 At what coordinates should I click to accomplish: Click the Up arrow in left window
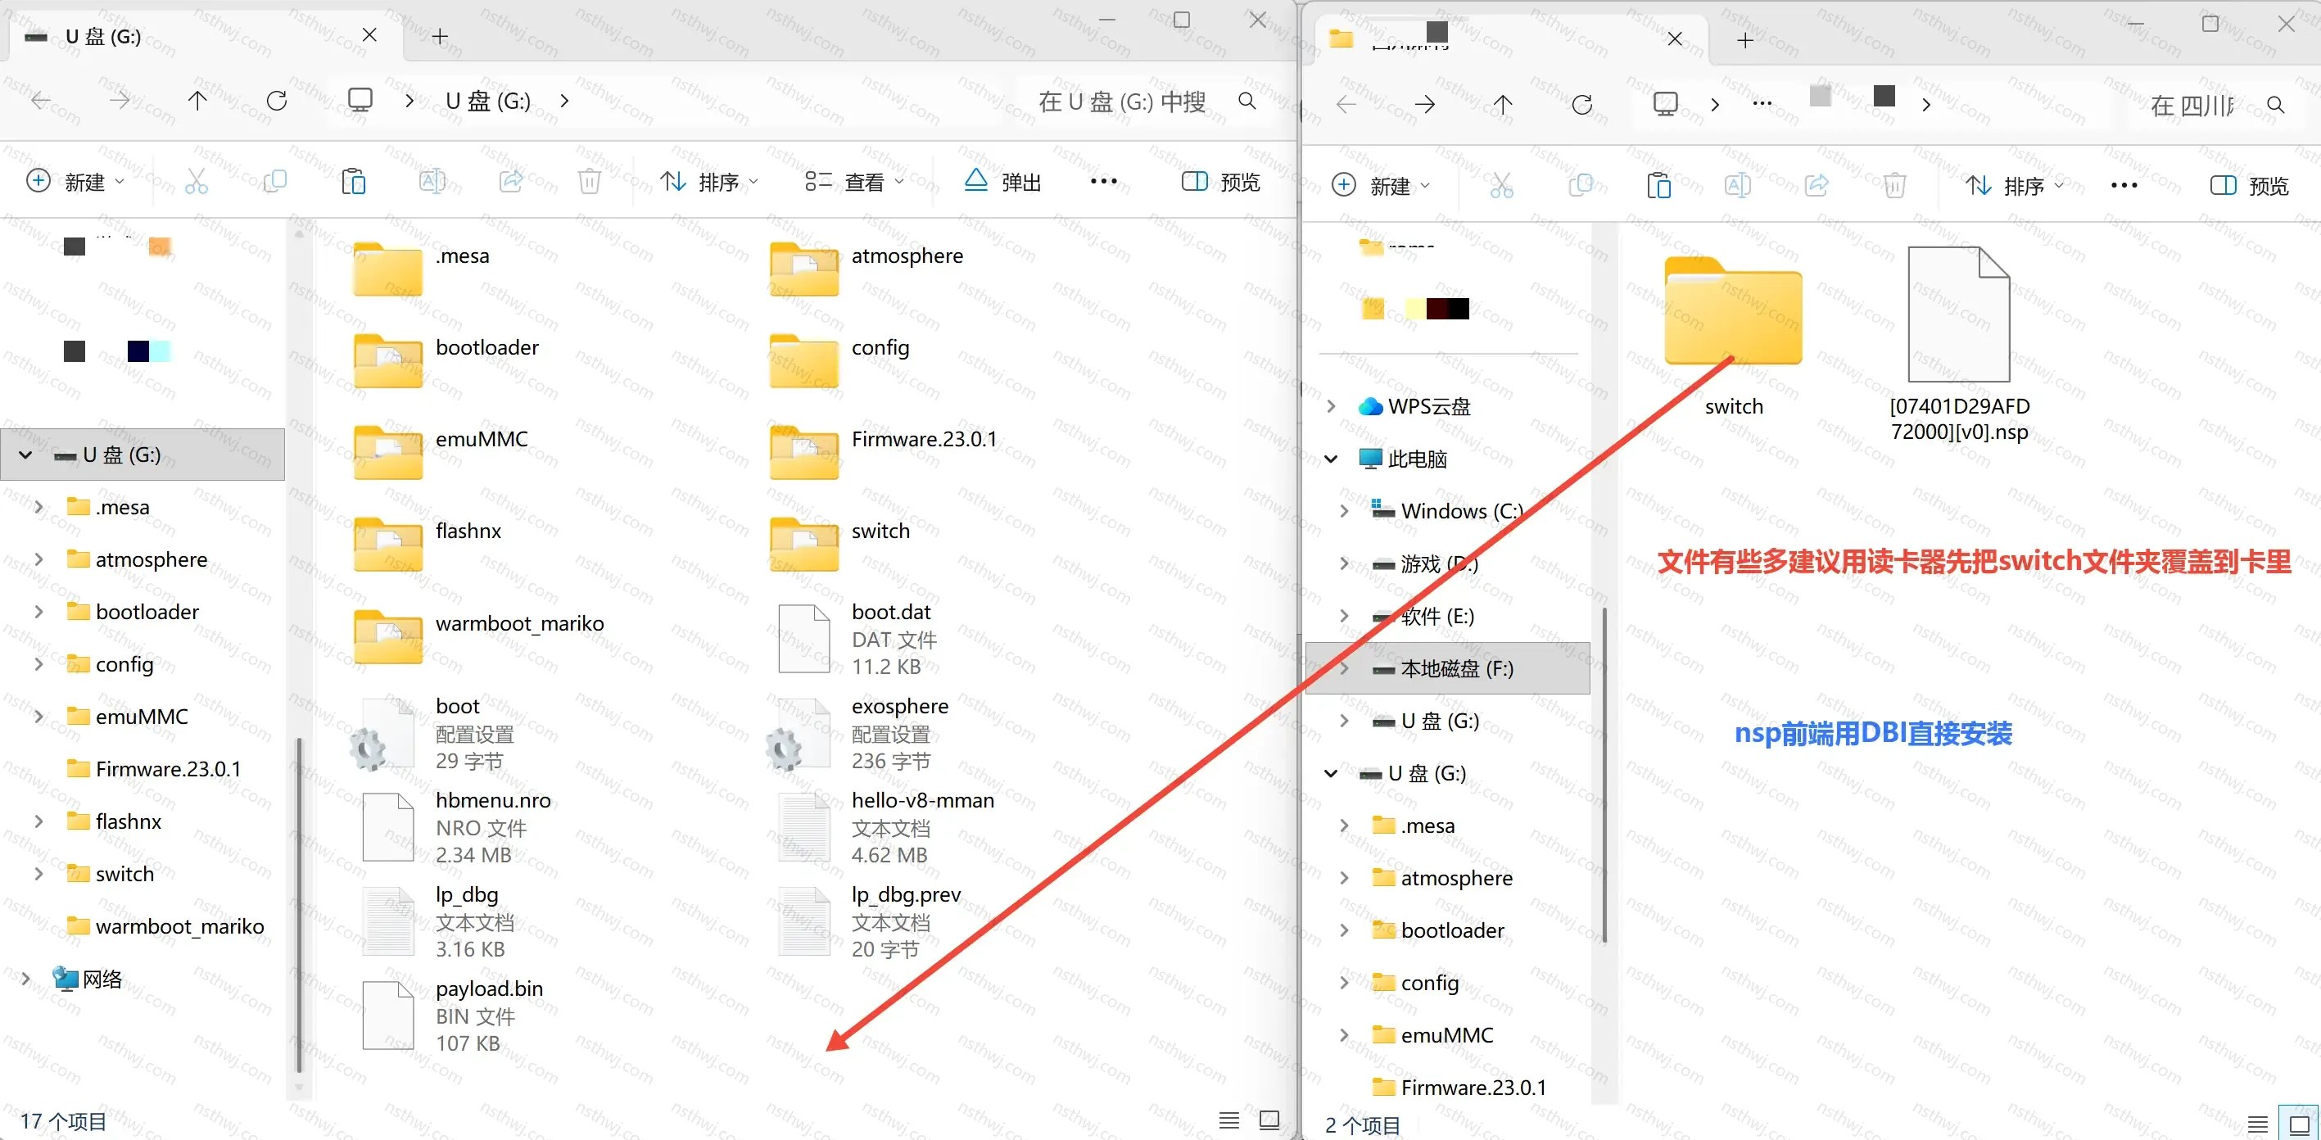pos(197,101)
